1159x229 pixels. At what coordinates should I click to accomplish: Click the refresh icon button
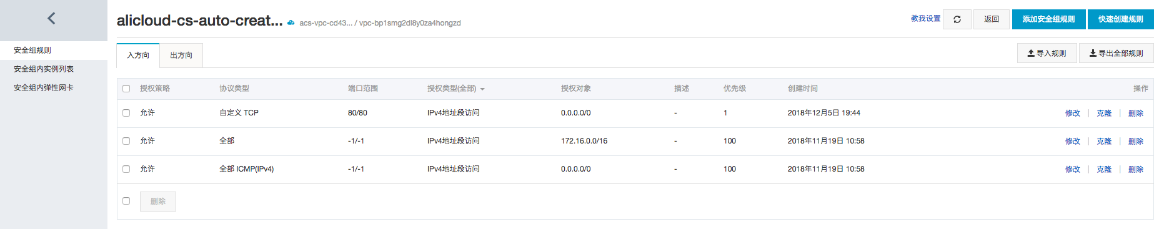[957, 19]
